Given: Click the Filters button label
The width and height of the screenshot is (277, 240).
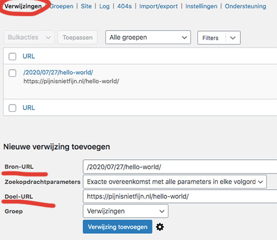Looking at the screenshot, I should [x=211, y=38].
